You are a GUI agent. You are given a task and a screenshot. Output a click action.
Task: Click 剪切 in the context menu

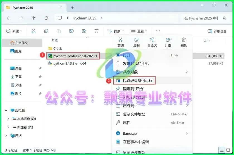(x=121, y=42)
